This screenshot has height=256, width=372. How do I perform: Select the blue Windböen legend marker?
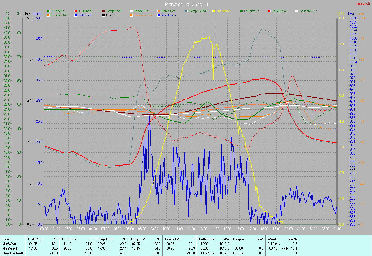pos(159,15)
